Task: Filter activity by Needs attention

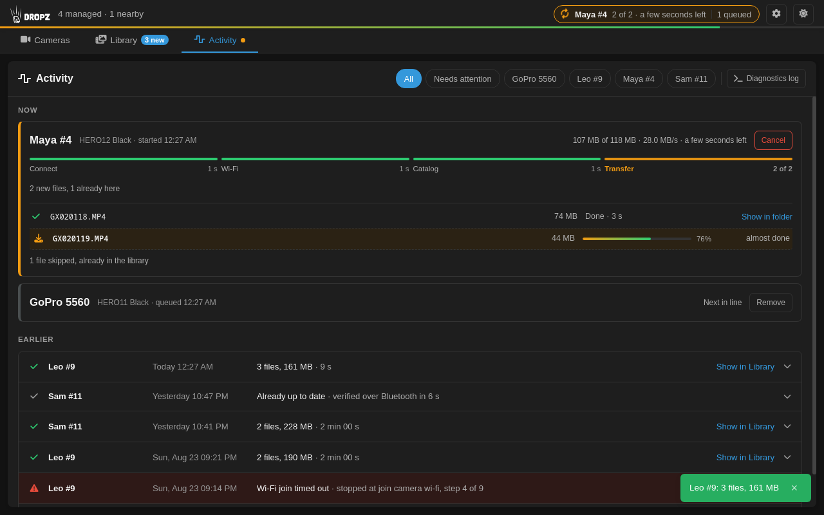Action: pyautogui.click(x=463, y=79)
